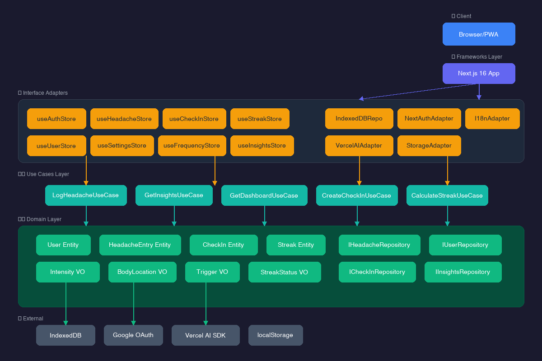Click the StorageAdapter node
This screenshot has height=361, width=542.
(x=429, y=146)
